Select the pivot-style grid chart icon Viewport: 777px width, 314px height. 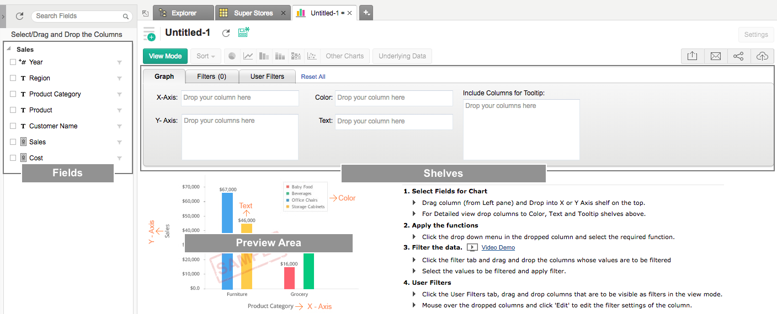[296, 56]
